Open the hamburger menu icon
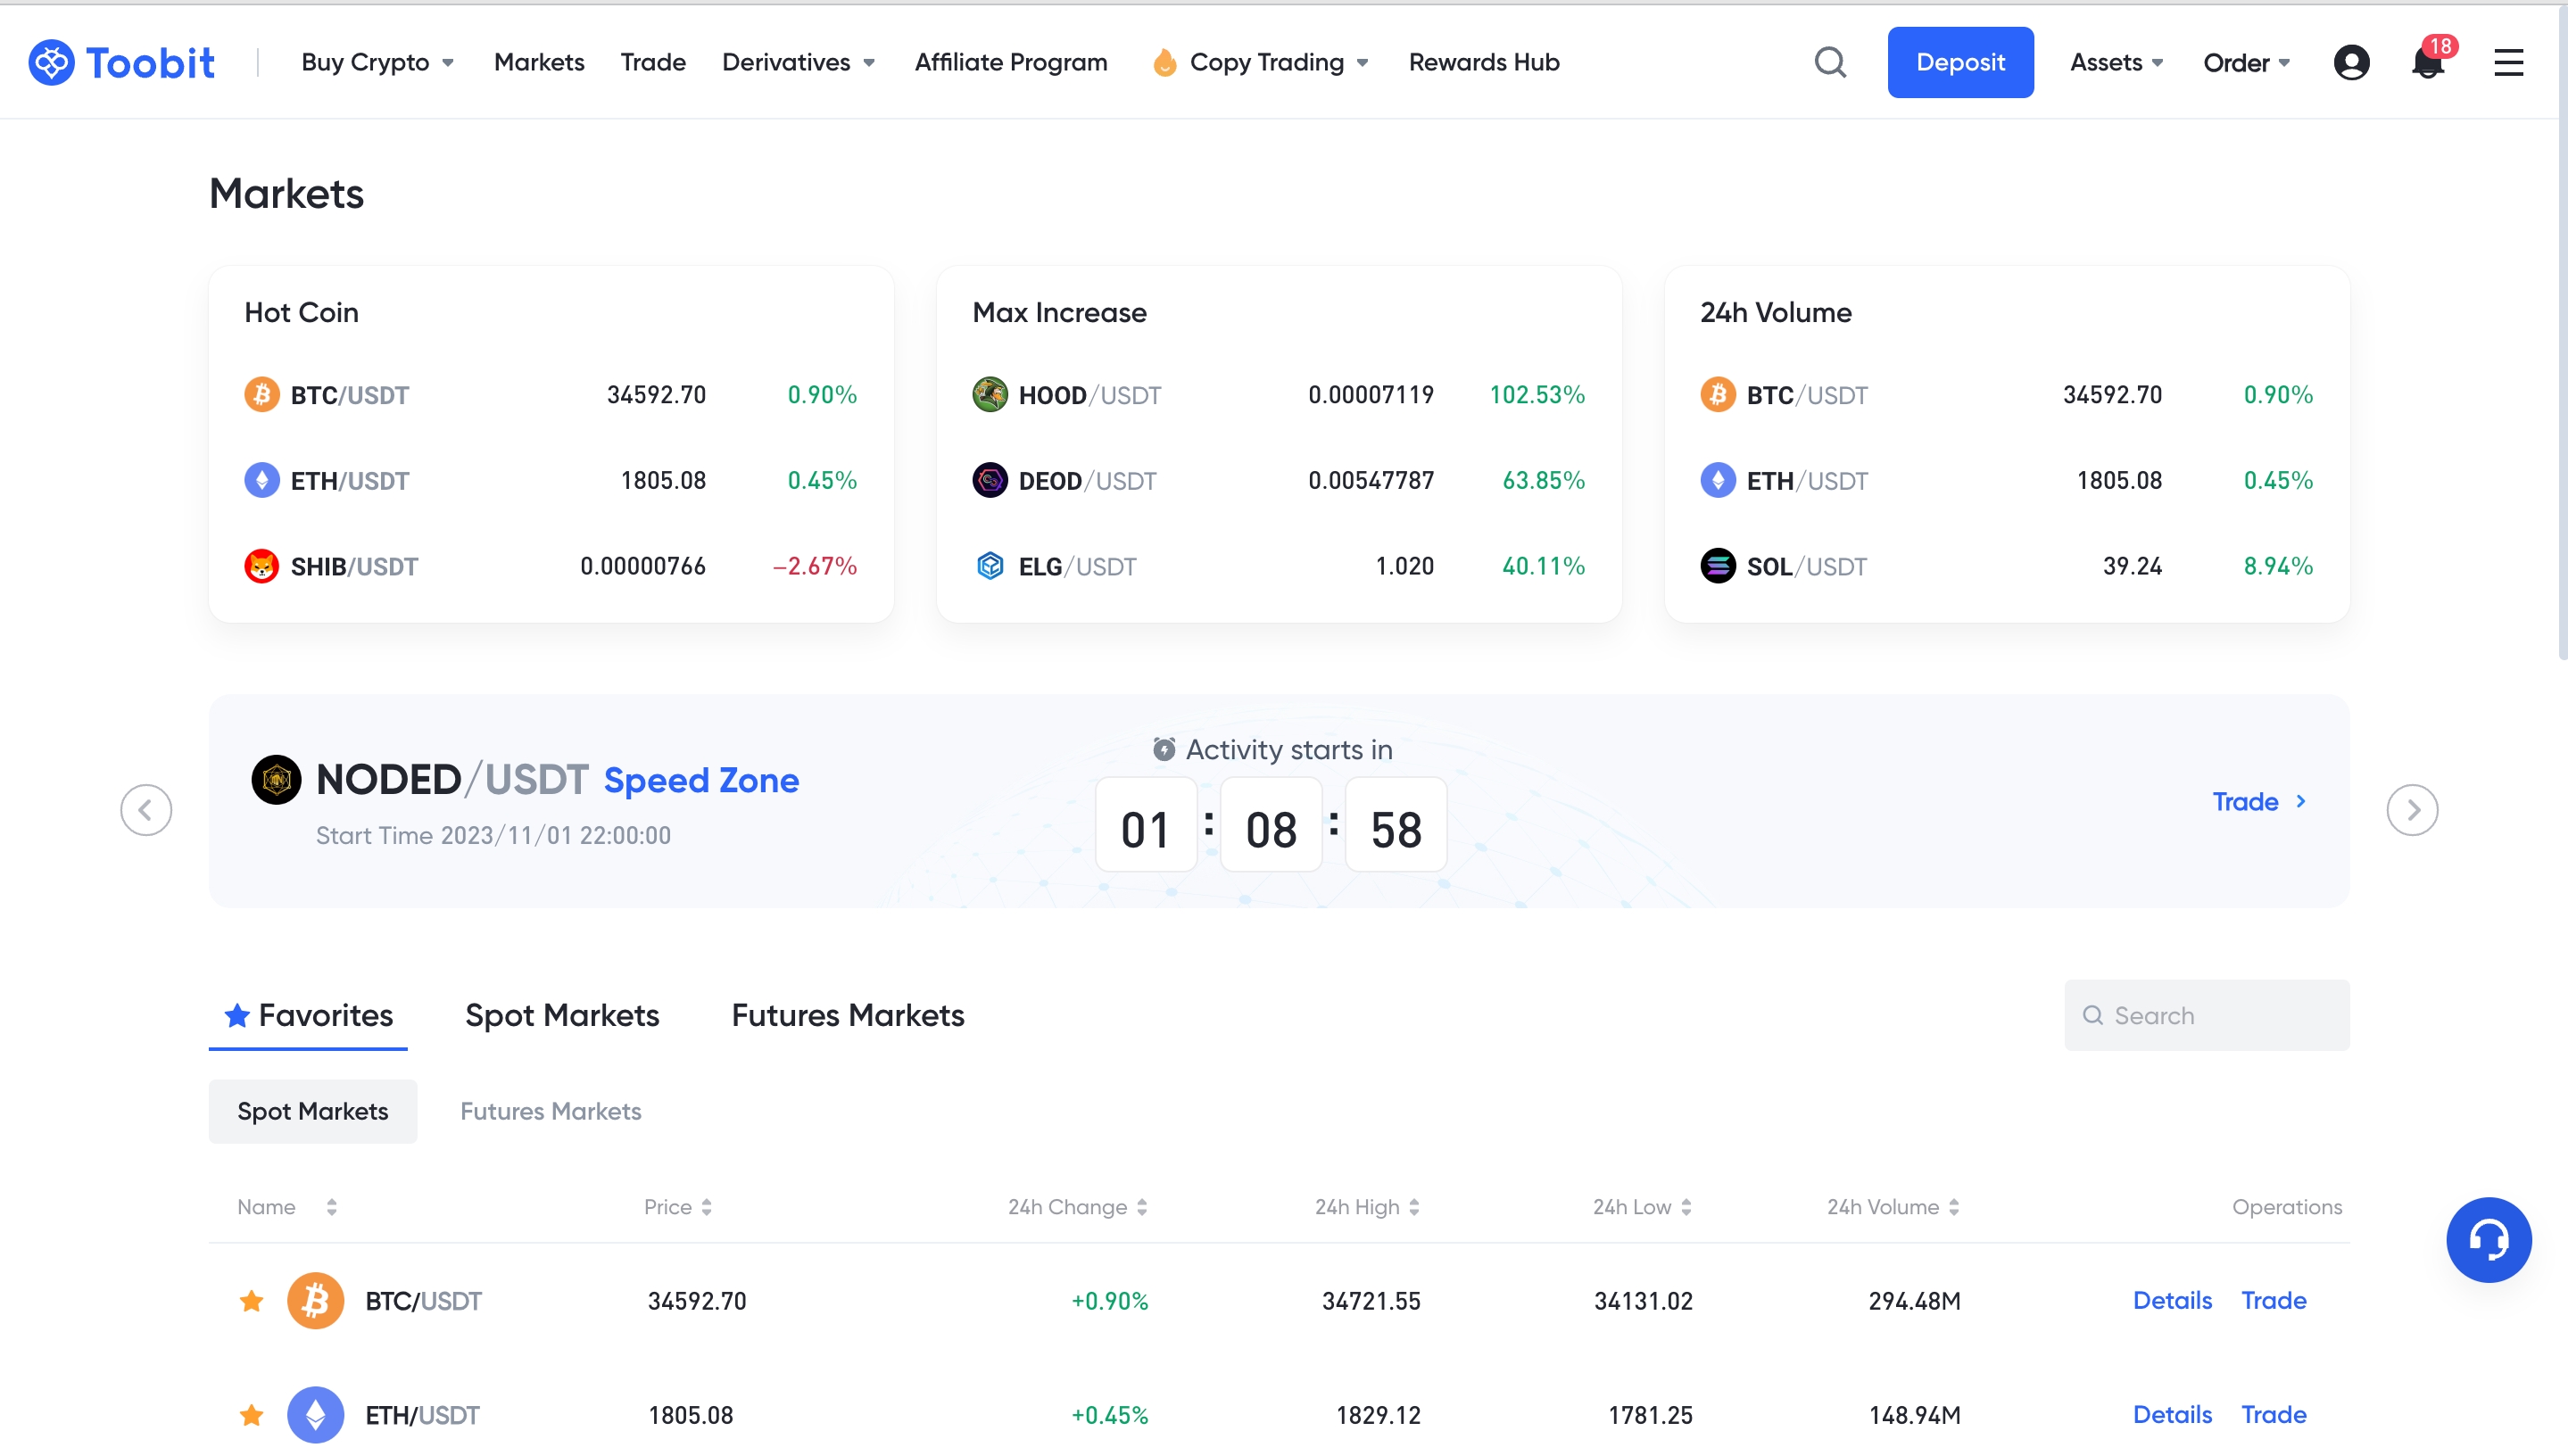The width and height of the screenshot is (2568, 1456). [x=2508, y=62]
